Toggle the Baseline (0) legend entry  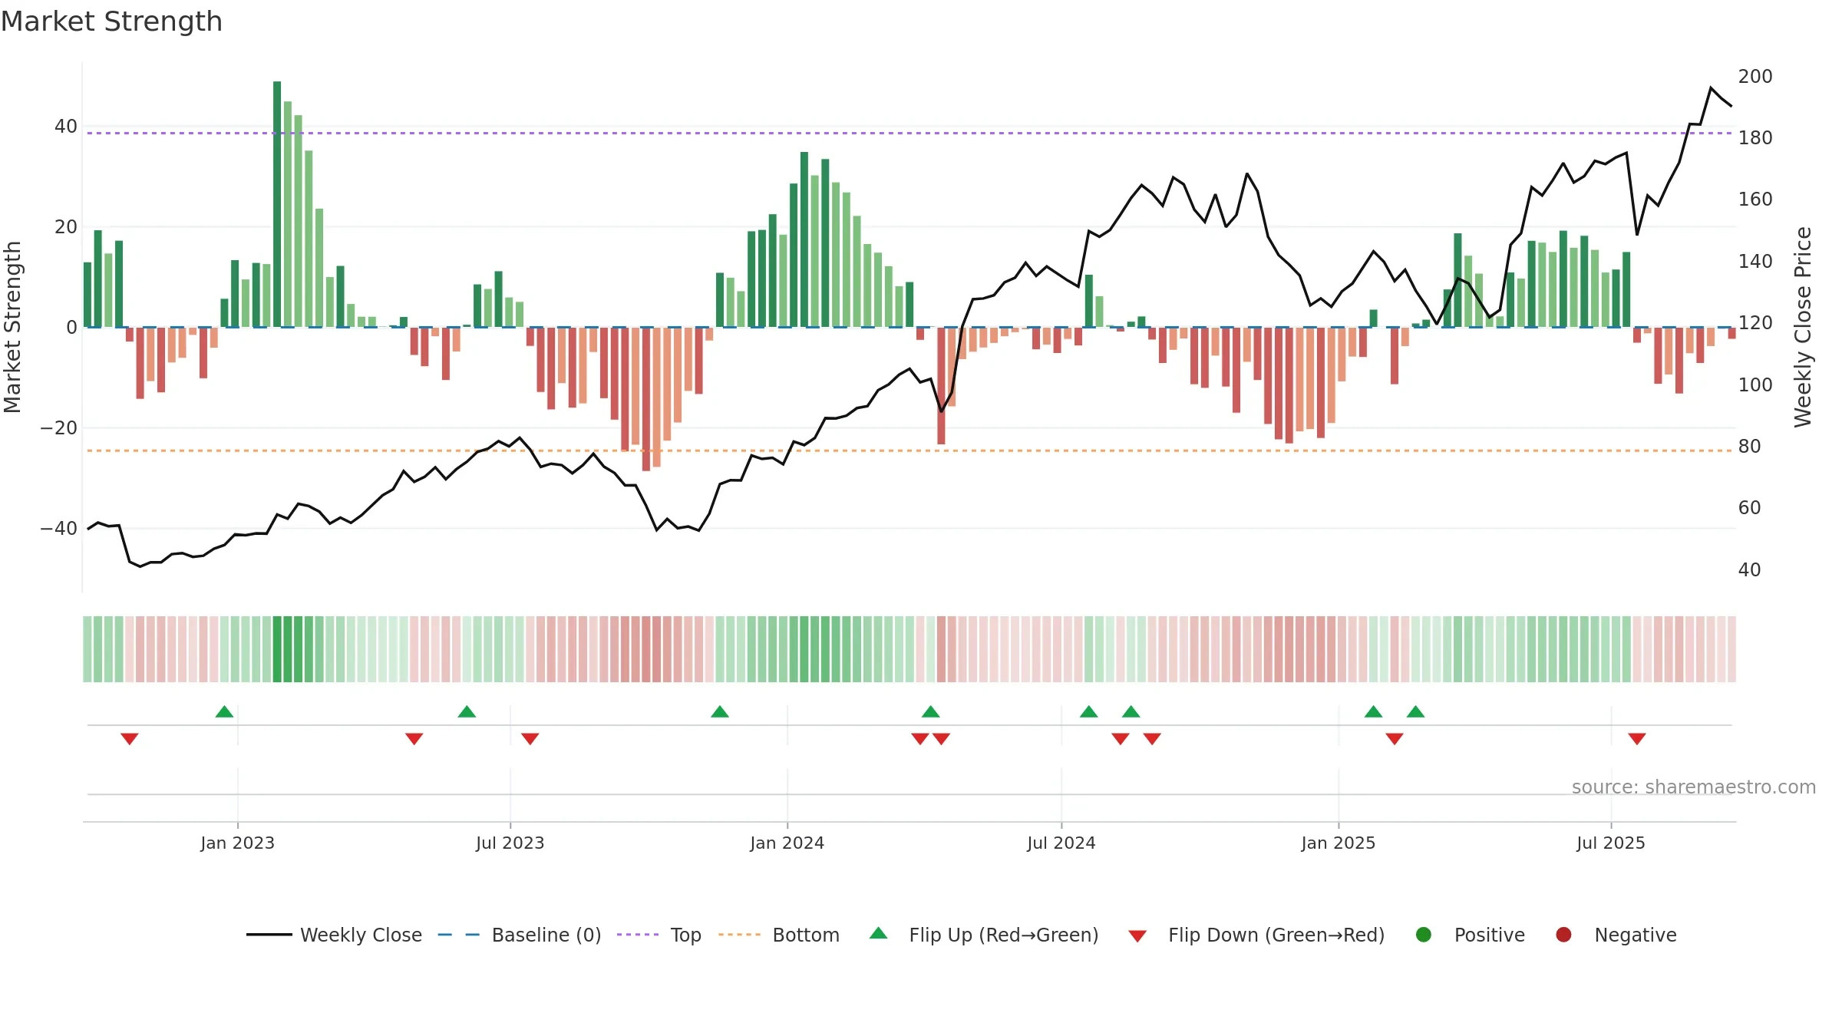[x=520, y=935]
